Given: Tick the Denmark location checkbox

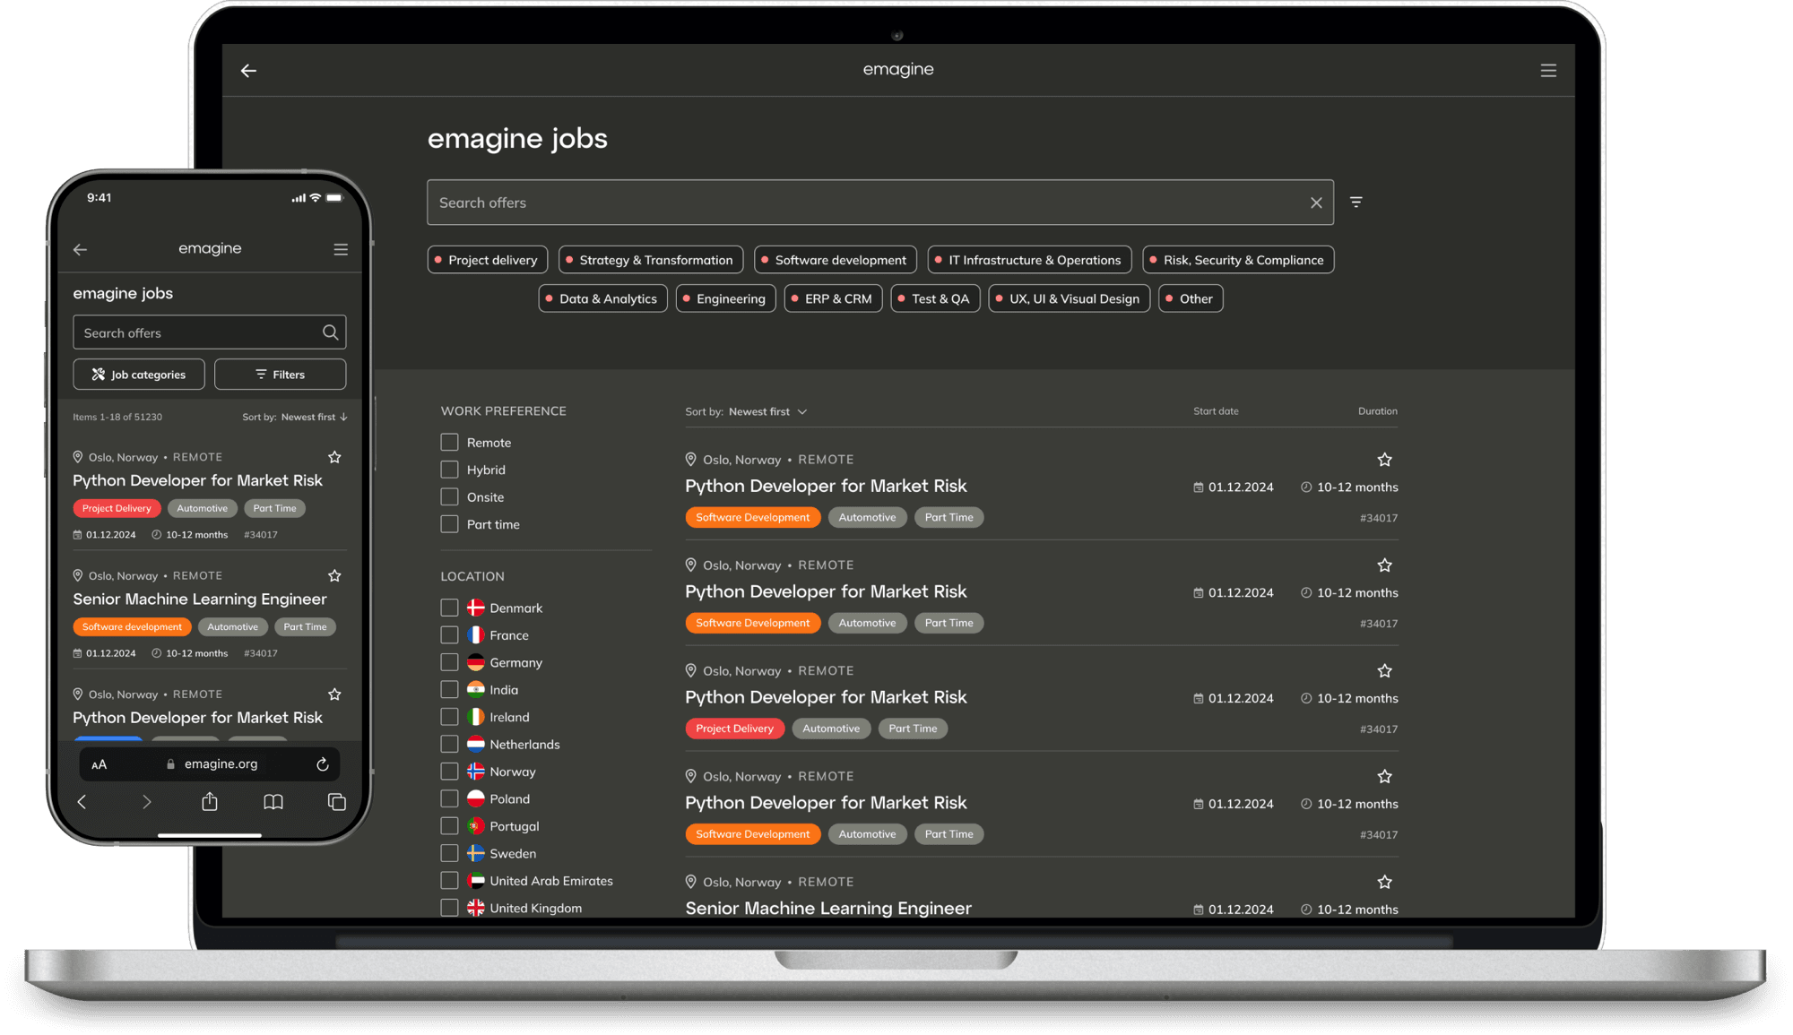Looking at the screenshot, I should tap(449, 608).
